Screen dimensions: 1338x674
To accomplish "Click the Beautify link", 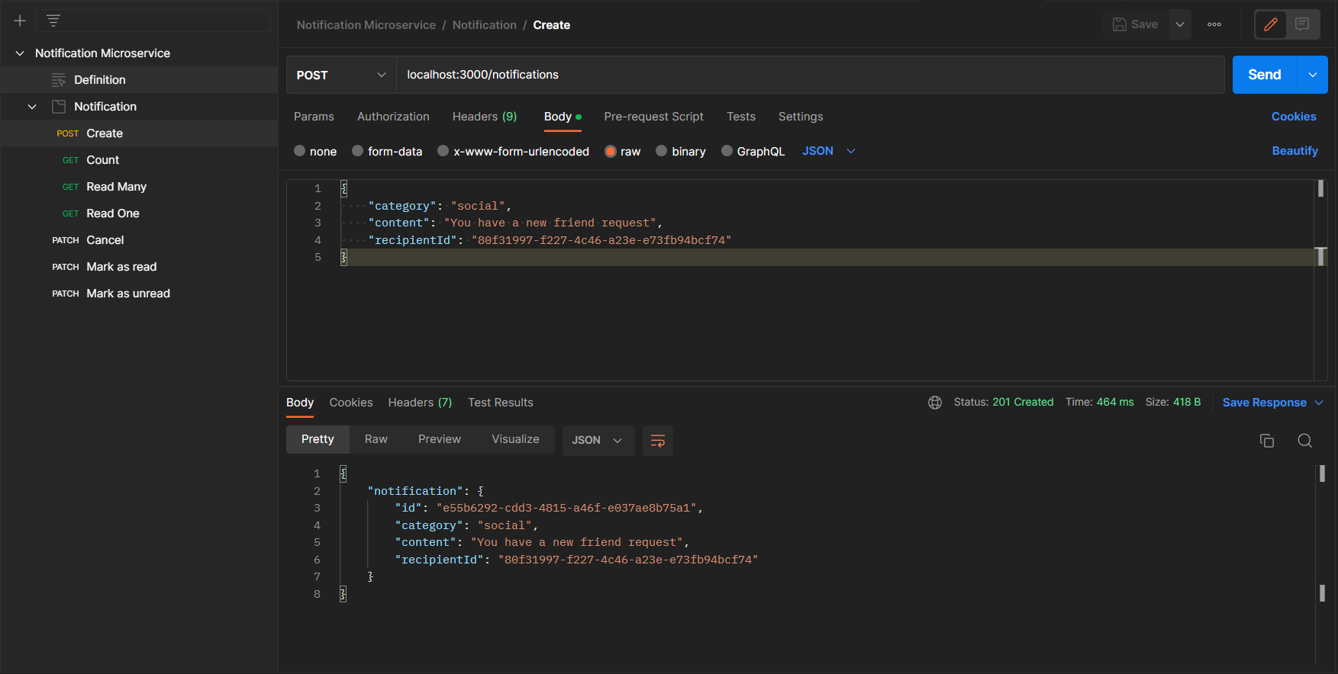I will point(1295,151).
